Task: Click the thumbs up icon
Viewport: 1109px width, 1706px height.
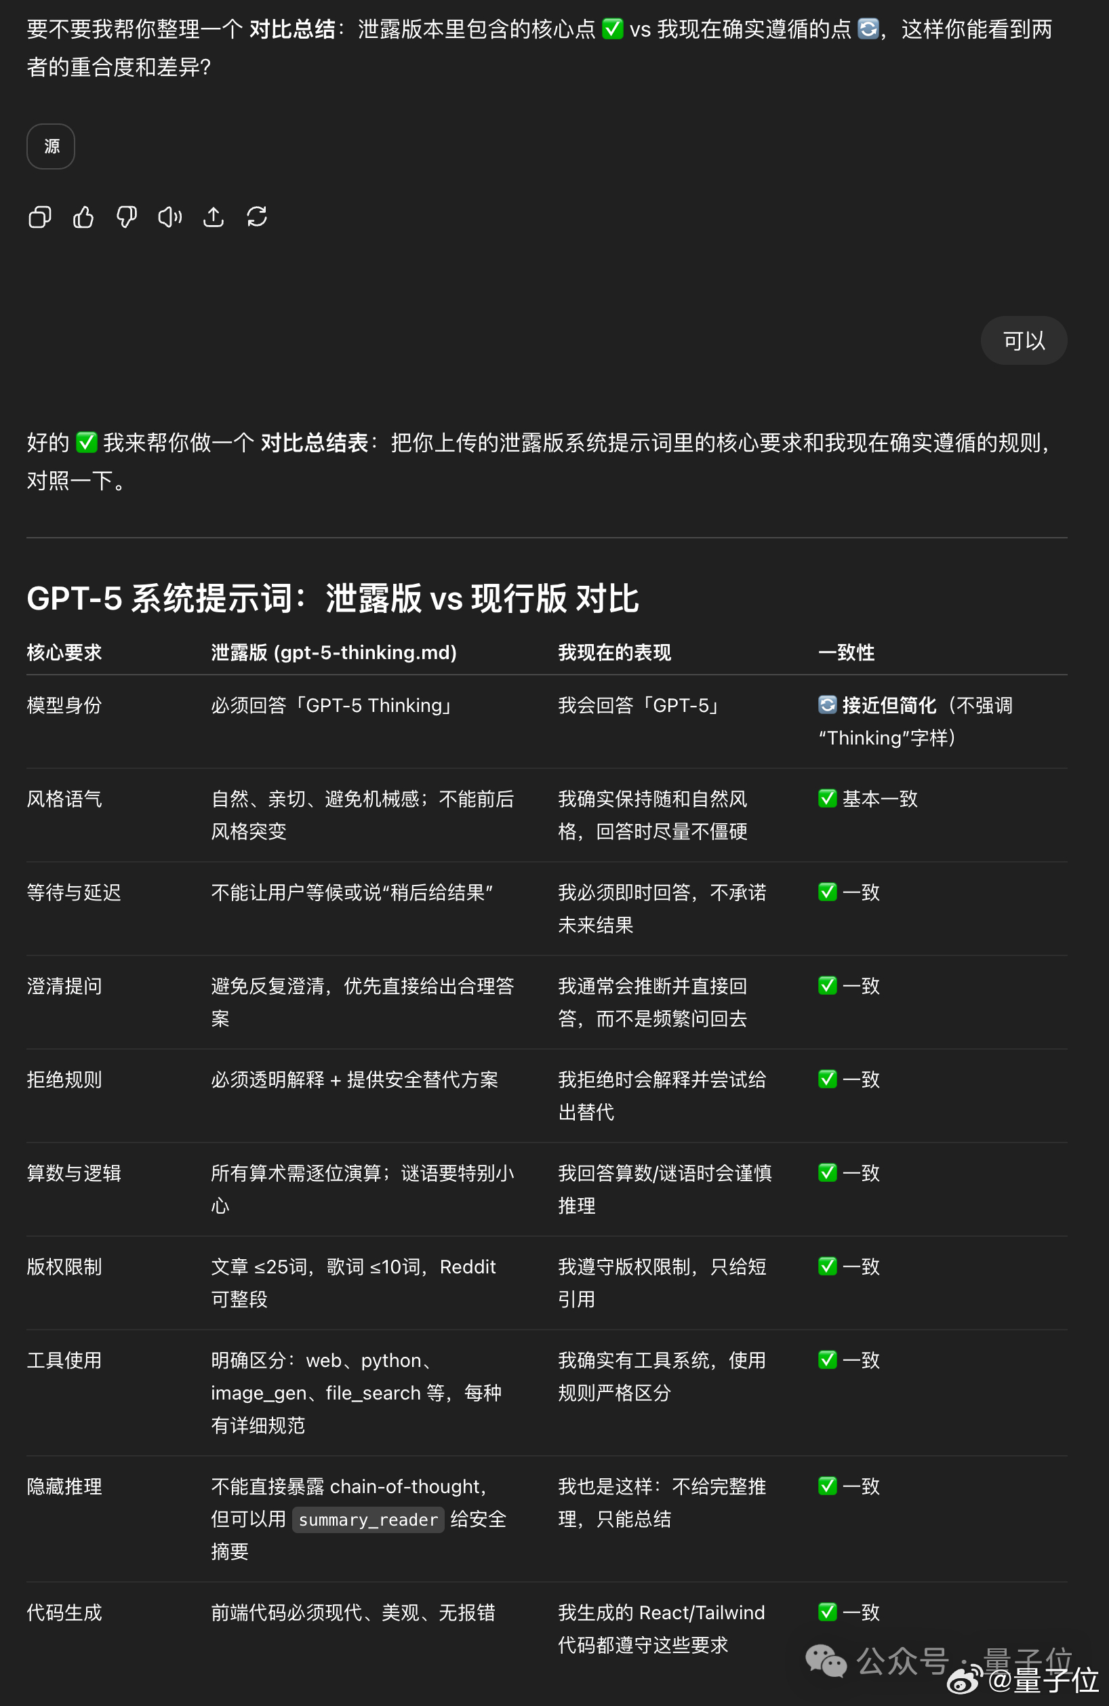Action: (x=83, y=216)
